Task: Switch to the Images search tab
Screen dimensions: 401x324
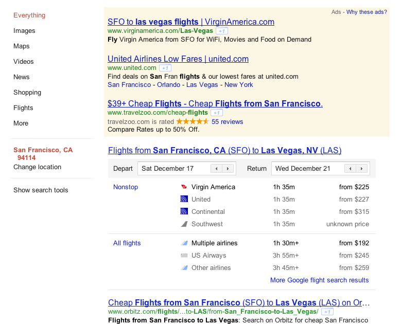Action: coord(24,31)
